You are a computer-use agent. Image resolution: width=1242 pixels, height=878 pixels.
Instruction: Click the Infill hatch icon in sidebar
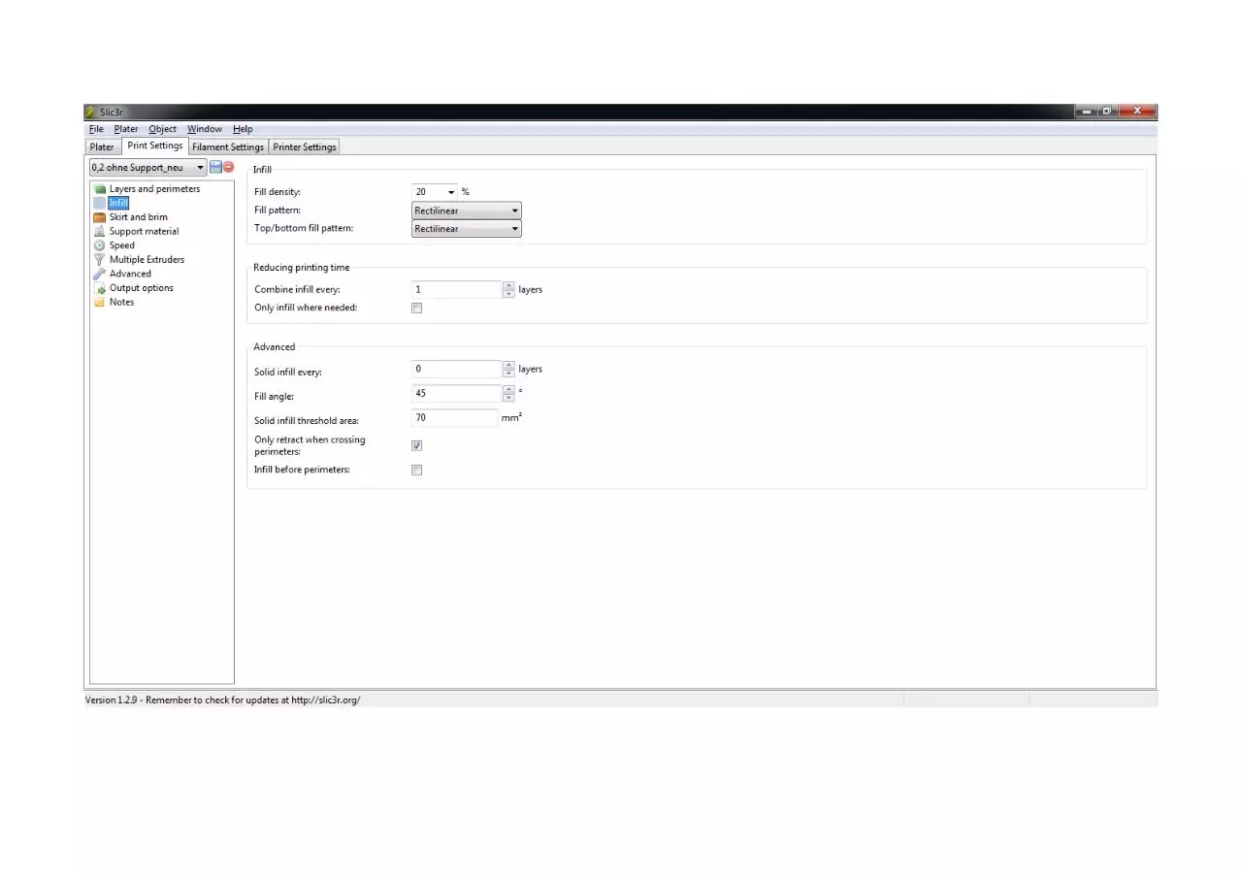pyautogui.click(x=99, y=203)
